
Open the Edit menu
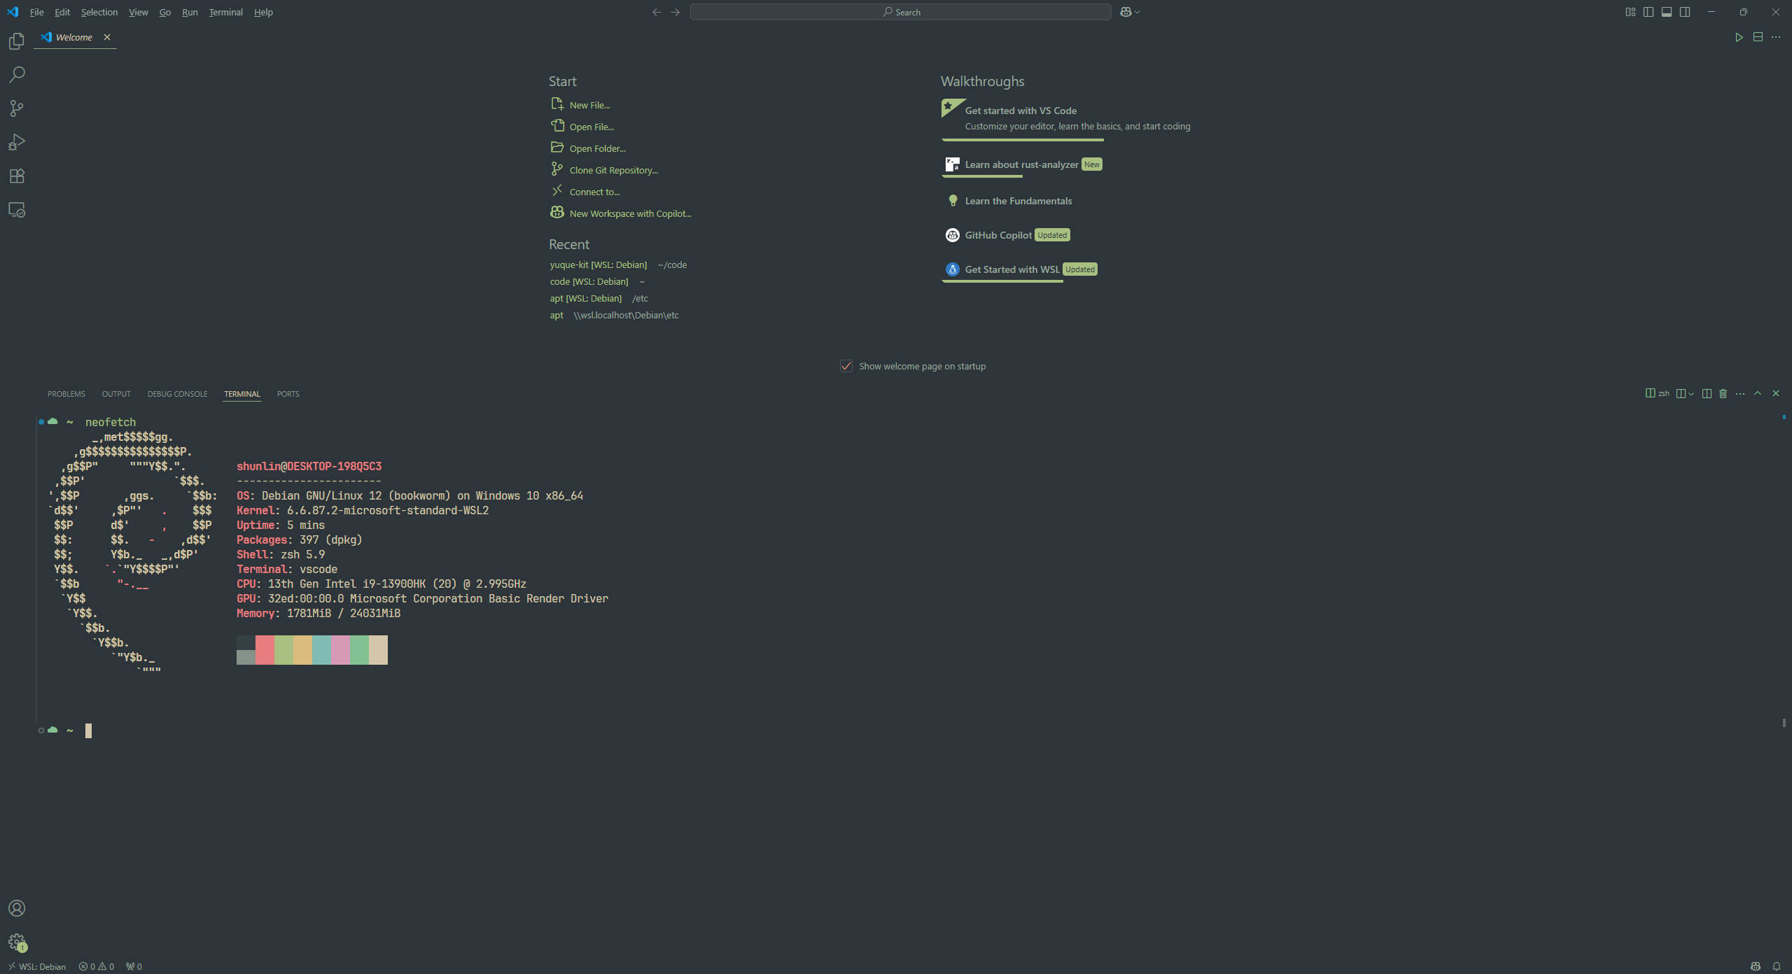[x=62, y=12]
